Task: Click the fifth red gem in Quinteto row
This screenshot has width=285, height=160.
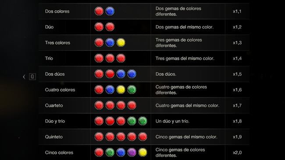Action: (142, 137)
